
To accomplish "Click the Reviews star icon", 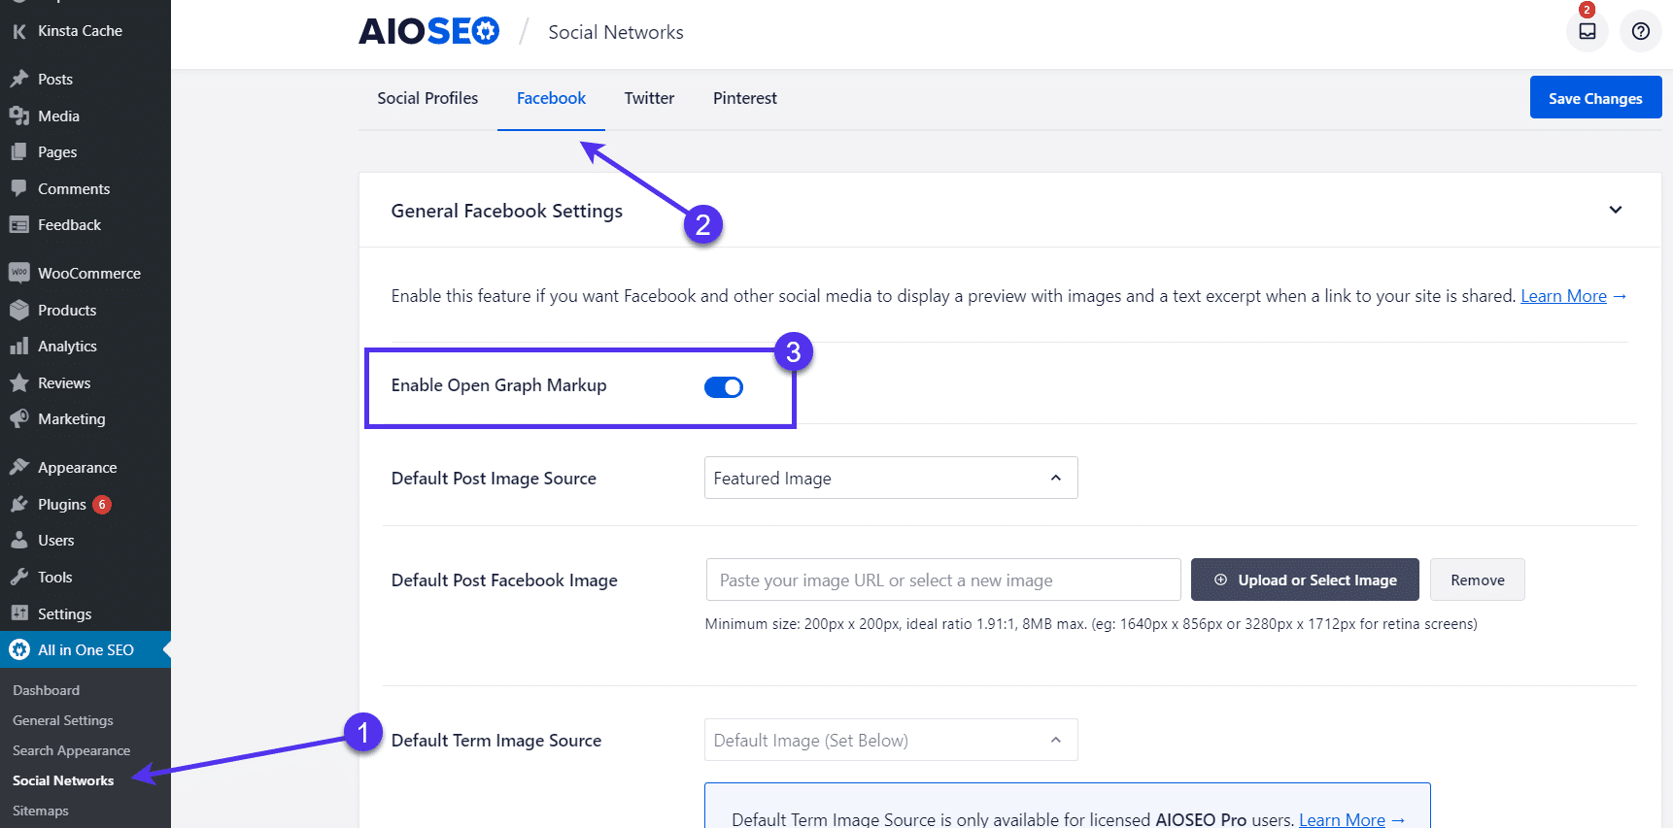I will [x=19, y=382].
